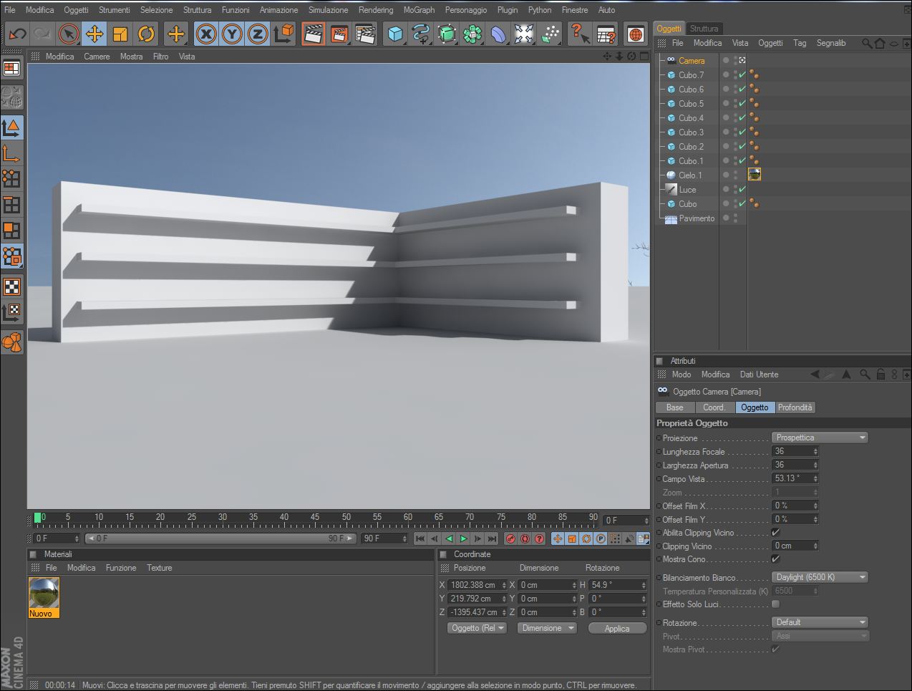
Task: Add a Cube primitive from toolbar
Action: click(394, 34)
